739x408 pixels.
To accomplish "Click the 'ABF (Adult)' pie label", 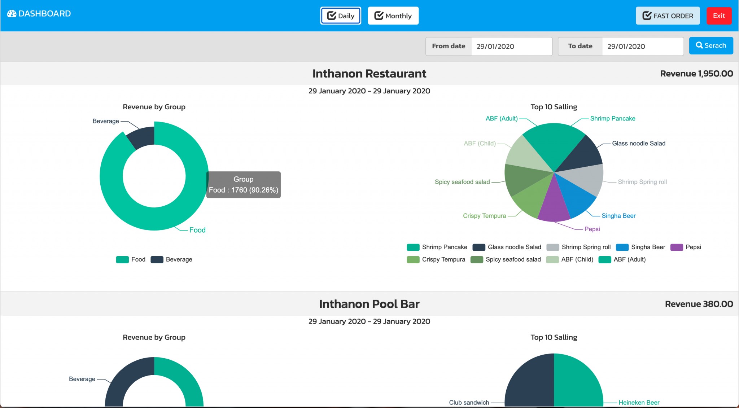I will 502,119.
